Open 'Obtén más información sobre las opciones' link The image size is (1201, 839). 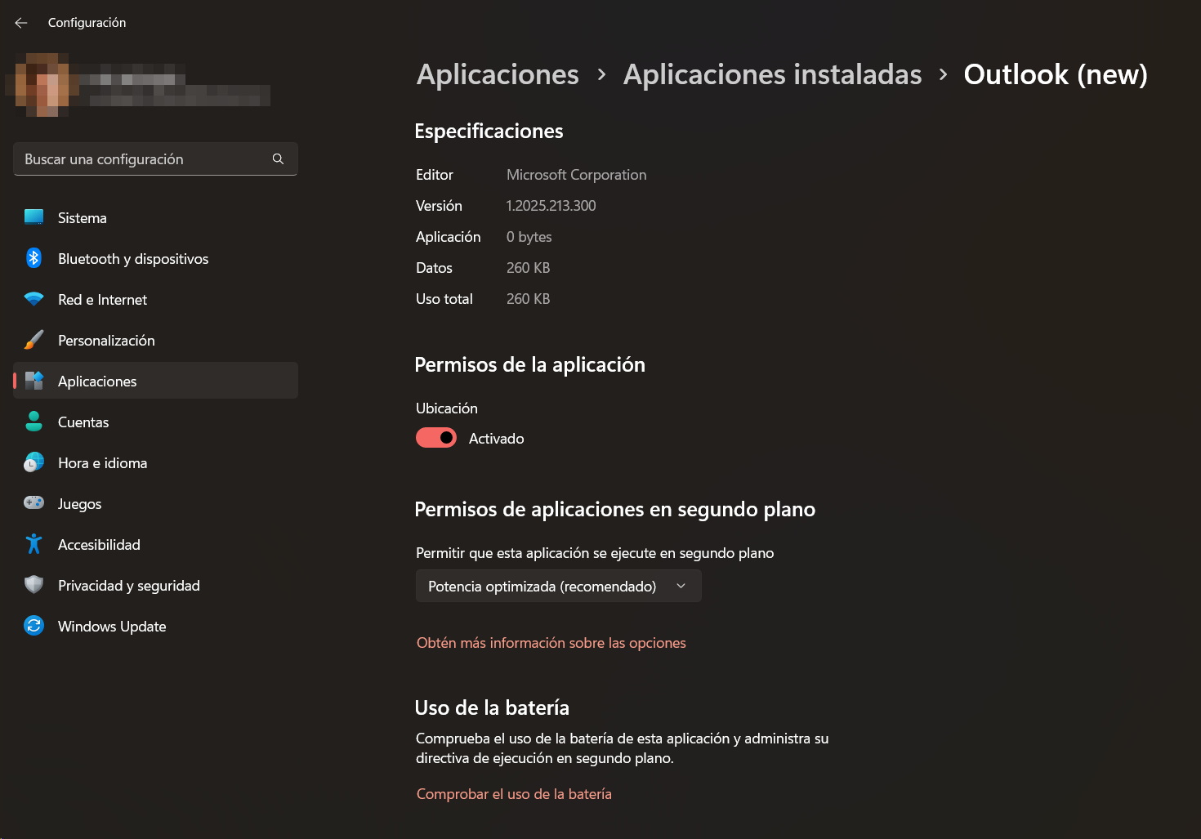pyautogui.click(x=551, y=643)
